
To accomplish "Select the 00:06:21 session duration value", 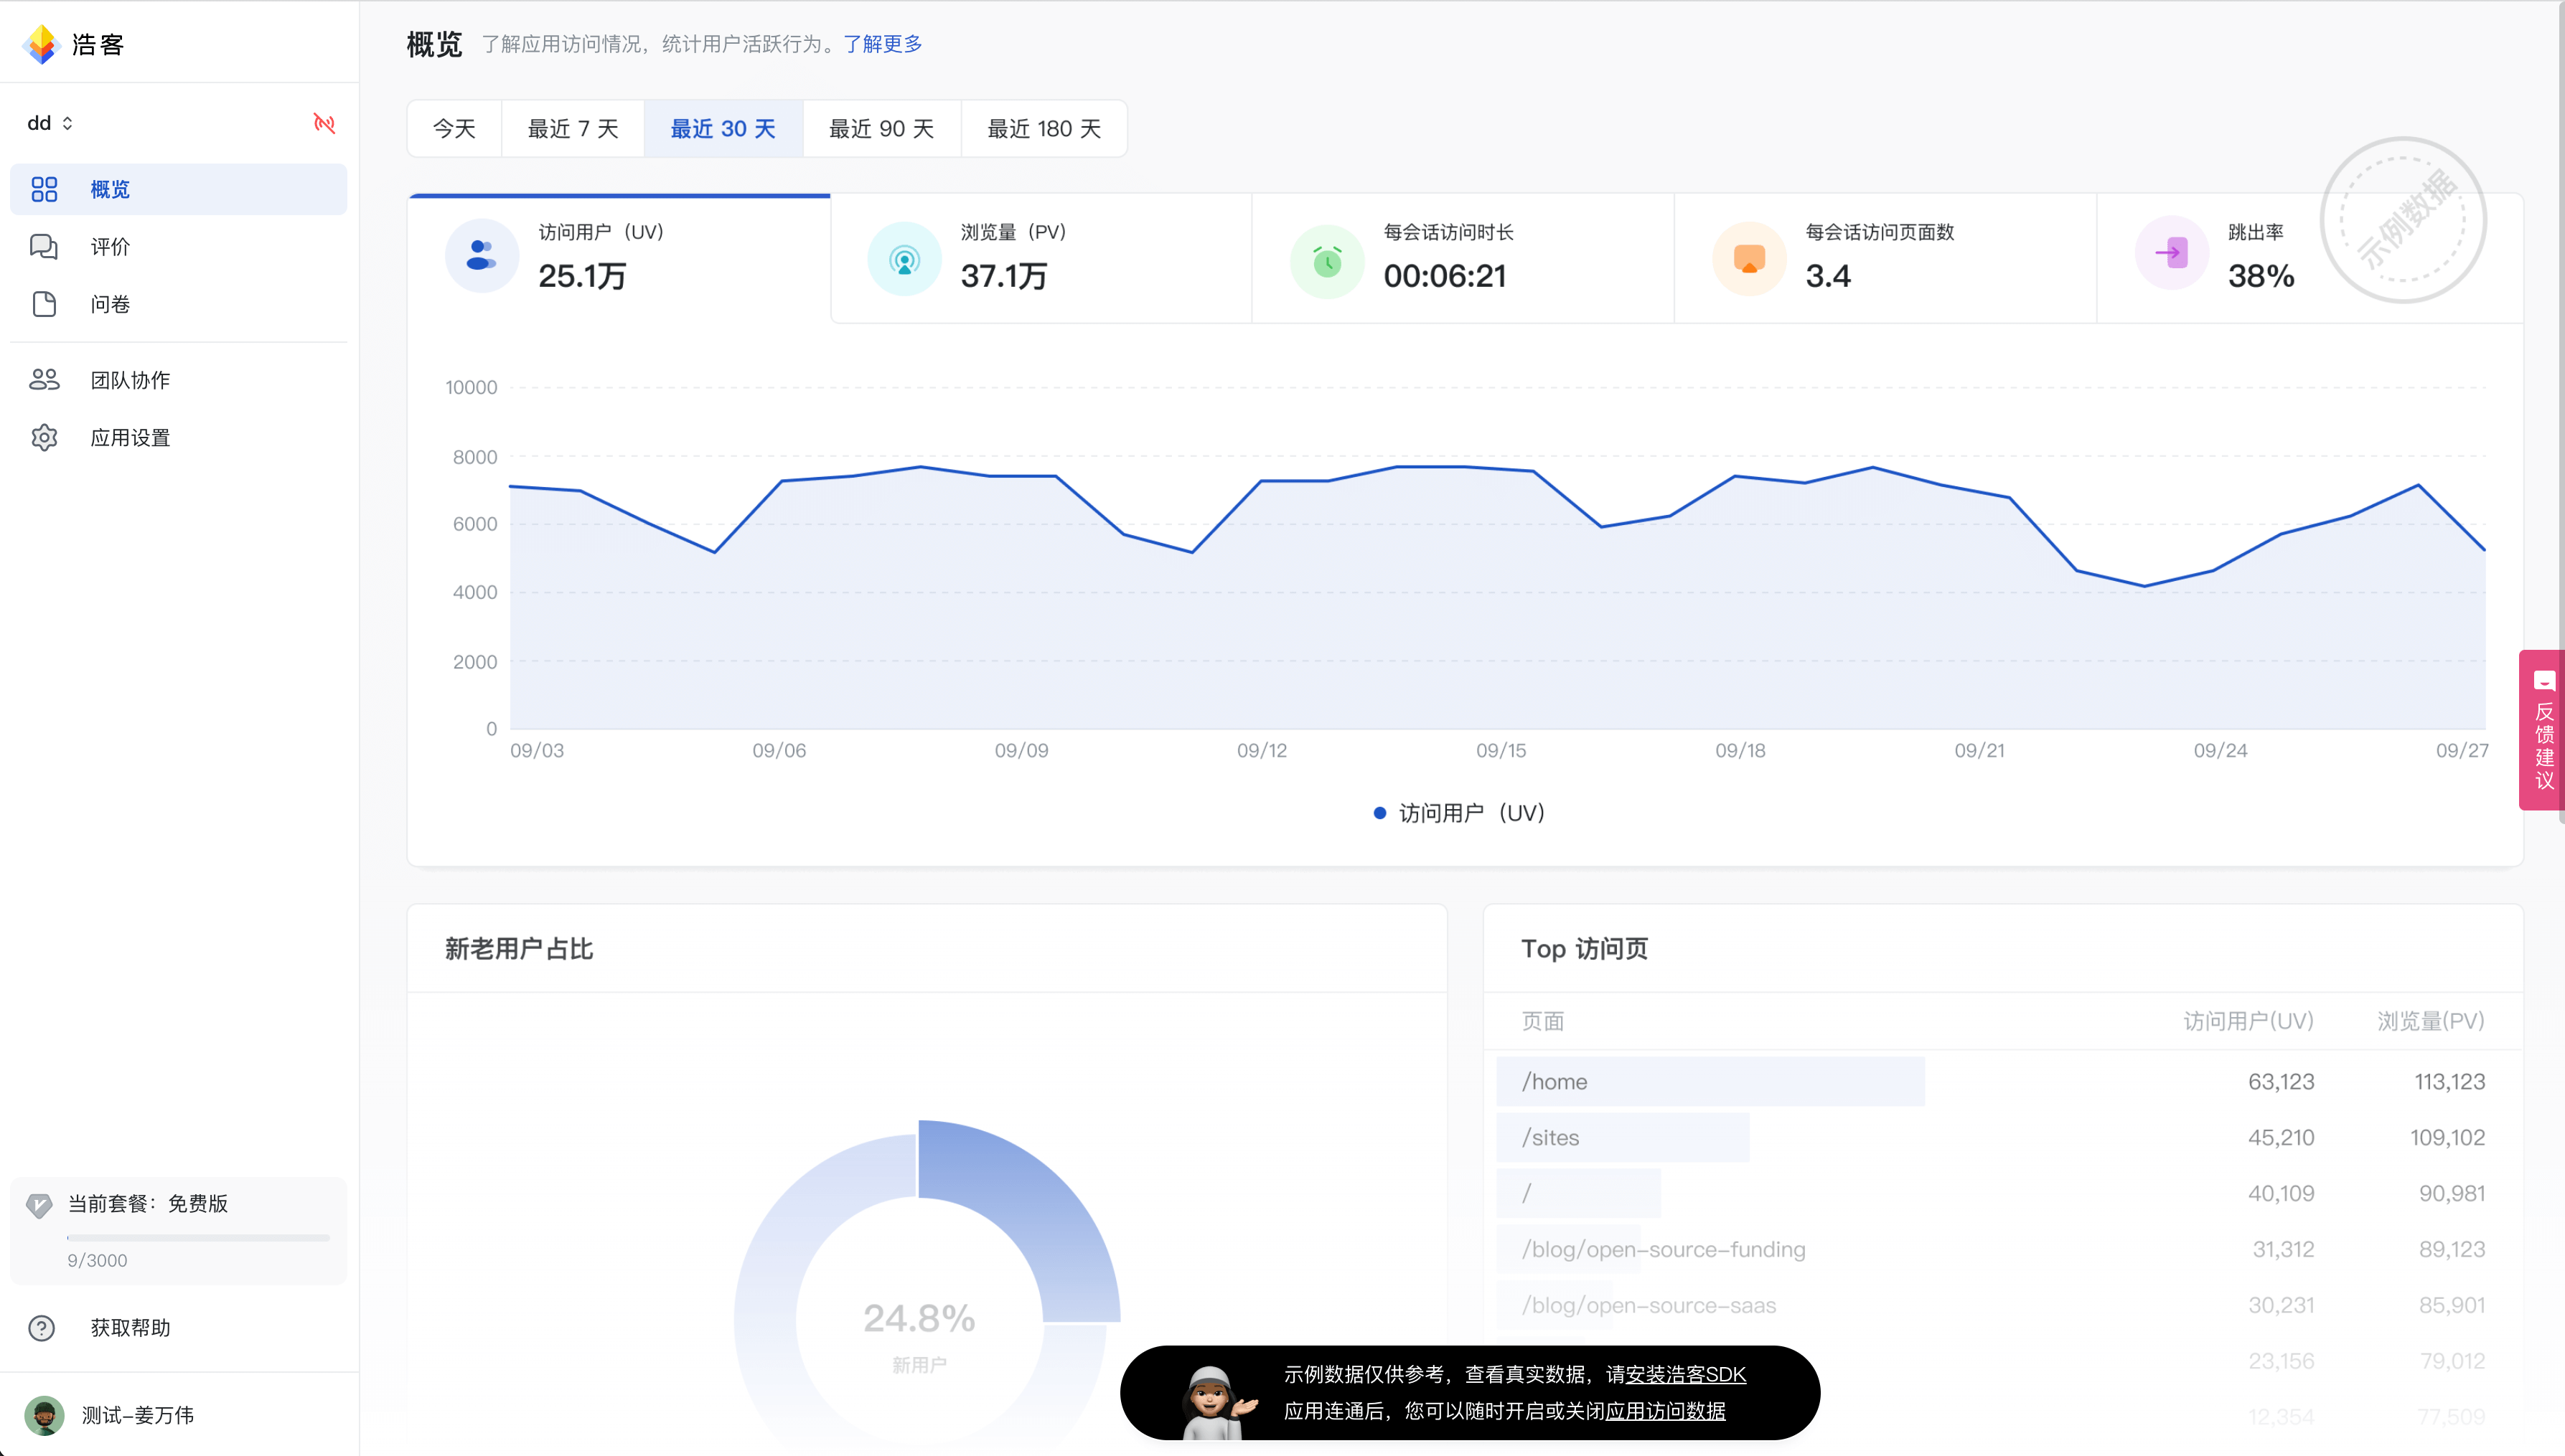I will (1445, 276).
